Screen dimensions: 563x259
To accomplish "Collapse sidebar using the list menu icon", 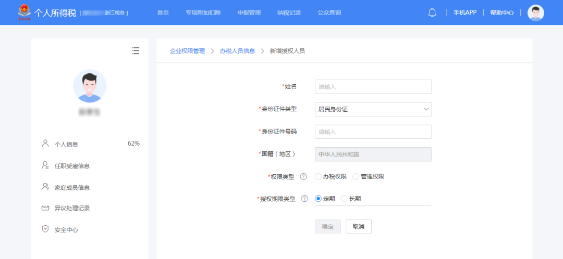I will 136,50.
